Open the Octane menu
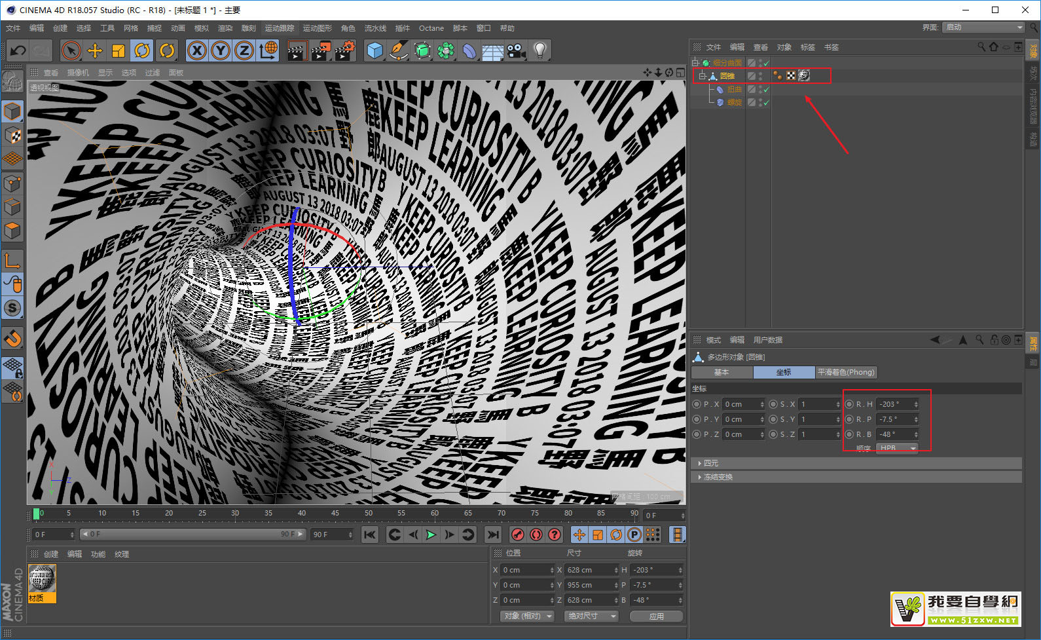 (431, 28)
